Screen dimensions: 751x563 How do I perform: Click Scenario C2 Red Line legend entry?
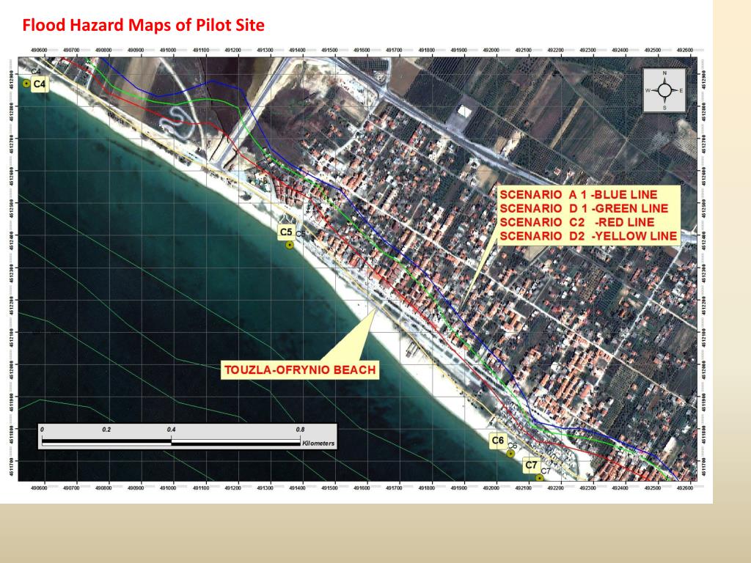pyautogui.click(x=576, y=222)
